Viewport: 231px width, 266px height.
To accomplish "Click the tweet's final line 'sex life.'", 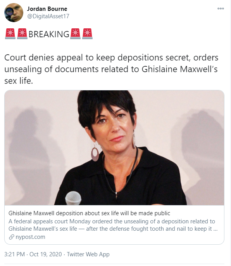I will coord(19,81).
